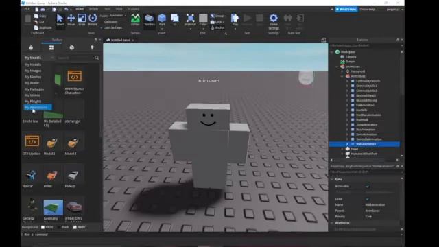The image size is (439, 247).
Task: Click Duplicate in Clipboard group
Action: pos(43,27)
